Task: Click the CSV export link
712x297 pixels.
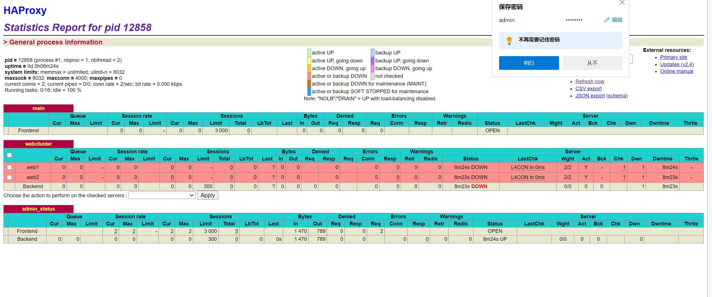Action: [x=588, y=89]
